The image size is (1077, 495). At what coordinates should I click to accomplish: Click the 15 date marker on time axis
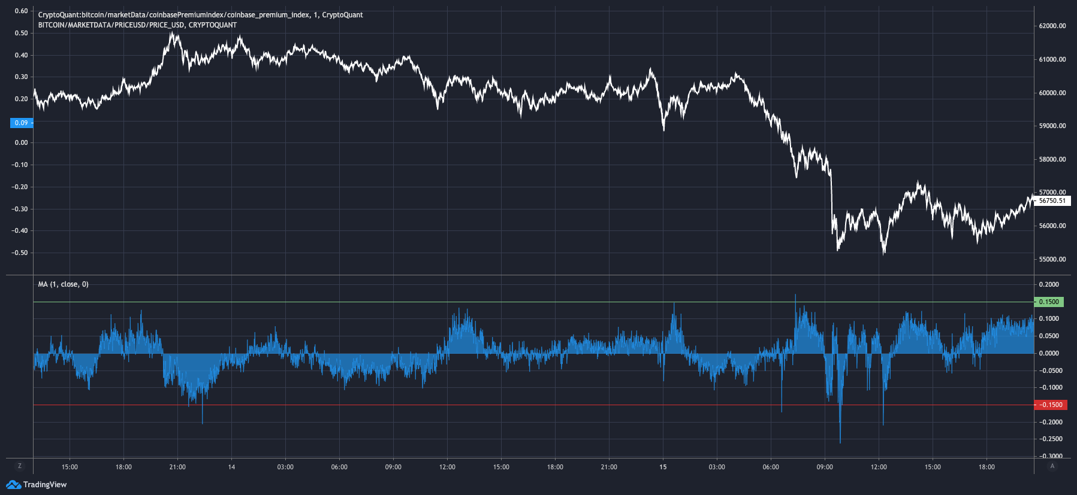[663, 467]
